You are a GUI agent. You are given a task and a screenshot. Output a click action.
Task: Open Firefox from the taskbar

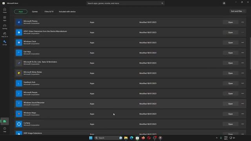pos(143,138)
